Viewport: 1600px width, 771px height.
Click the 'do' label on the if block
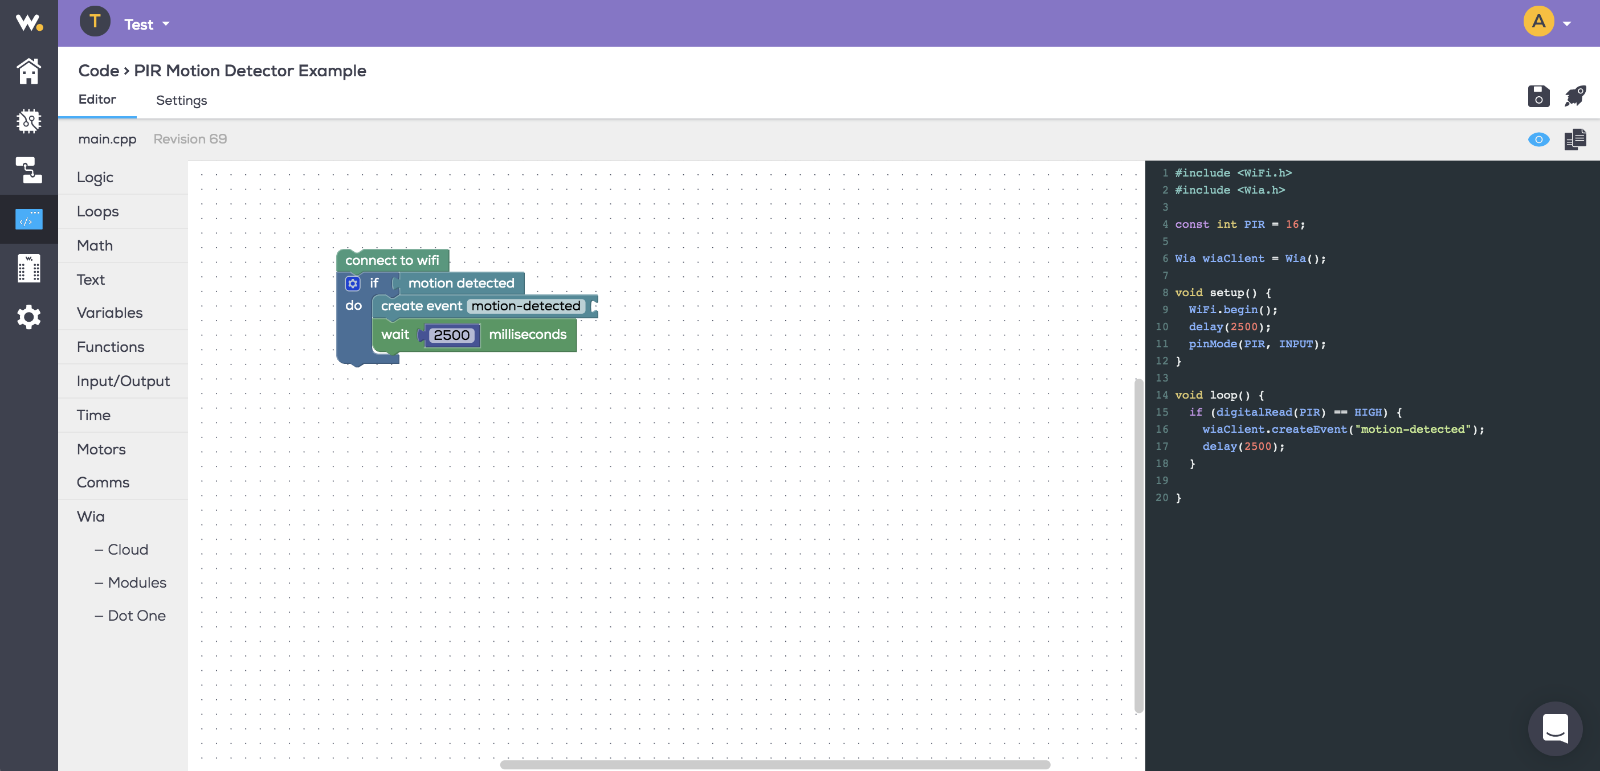pyautogui.click(x=353, y=305)
